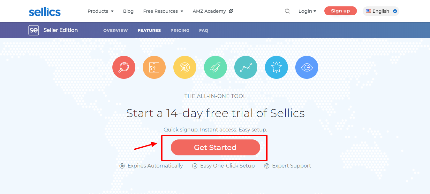Switch to the PRICING tab
The image size is (430, 194).
[x=180, y=30]
